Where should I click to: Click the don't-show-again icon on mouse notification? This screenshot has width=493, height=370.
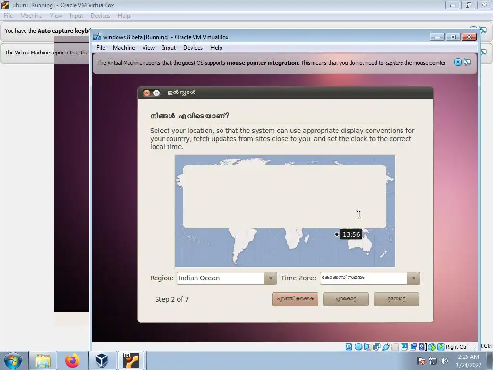[467, 62]
